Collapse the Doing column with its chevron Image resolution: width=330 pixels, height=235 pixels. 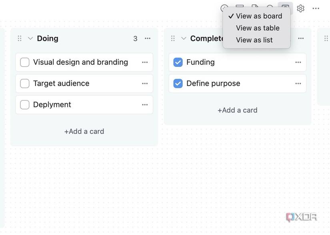click(x=31, y=38)
